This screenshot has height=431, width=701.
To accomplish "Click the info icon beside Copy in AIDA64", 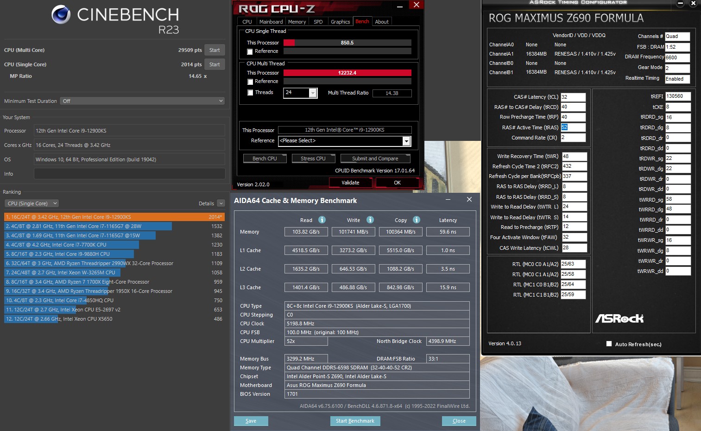I will click(x=417, y=220).
